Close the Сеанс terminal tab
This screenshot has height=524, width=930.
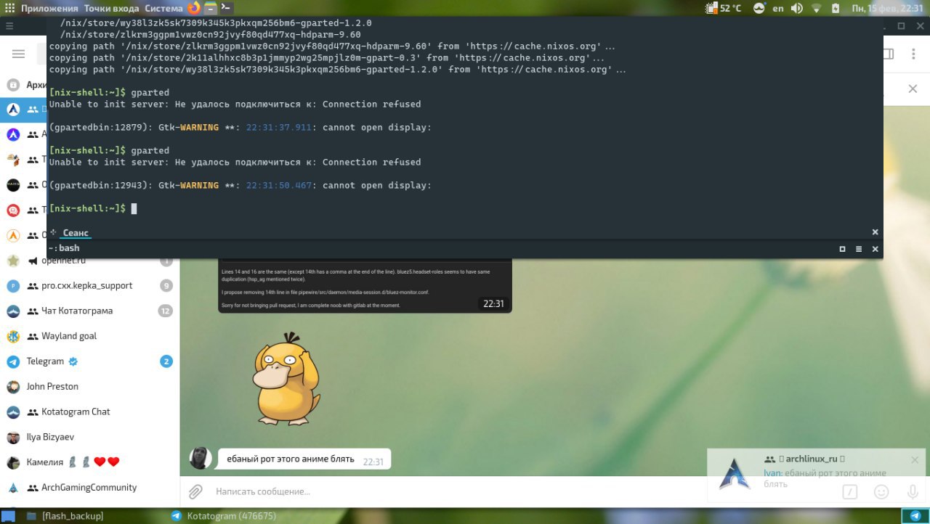point(875,232)
